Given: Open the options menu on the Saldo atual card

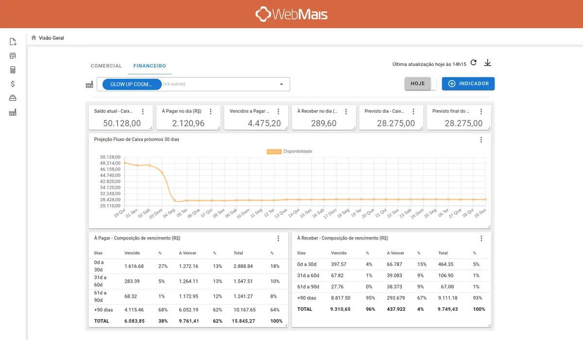Looking at the screenshot, I should [142, 111].
